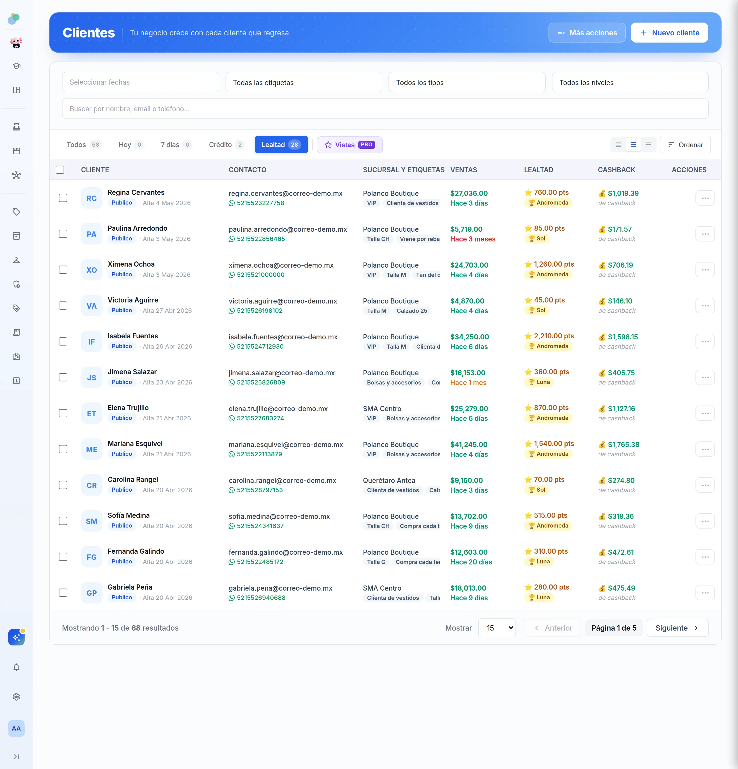This screenshot has height=769, width=738.
Task: Switch to the 7 días tab
Action: tap(176, 145)
